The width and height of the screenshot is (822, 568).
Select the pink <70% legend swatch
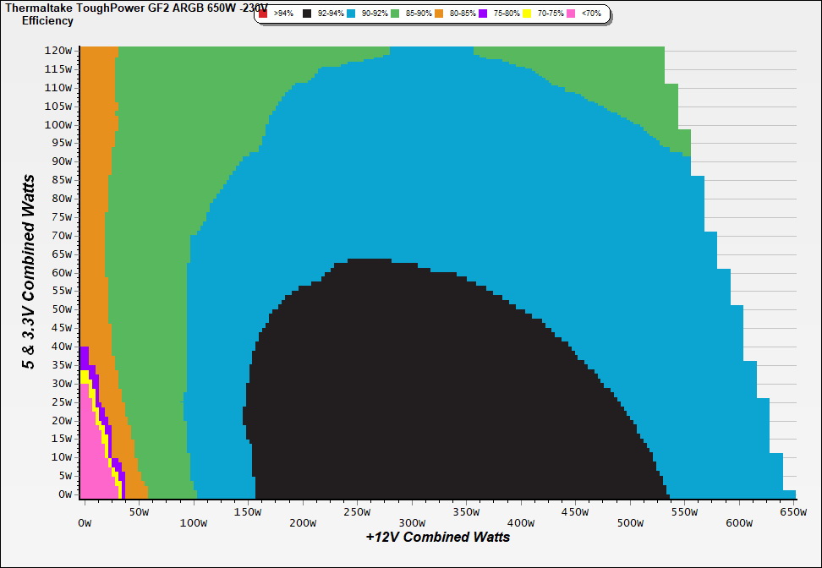(x=572, y=14)
